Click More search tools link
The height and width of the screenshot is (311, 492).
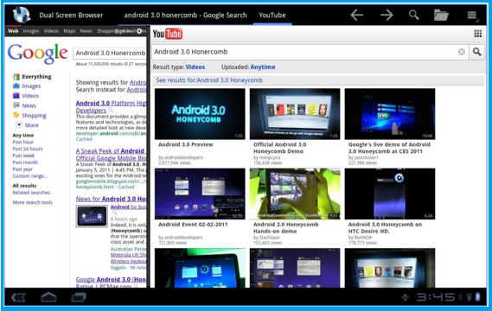click(x=32, y=202)
